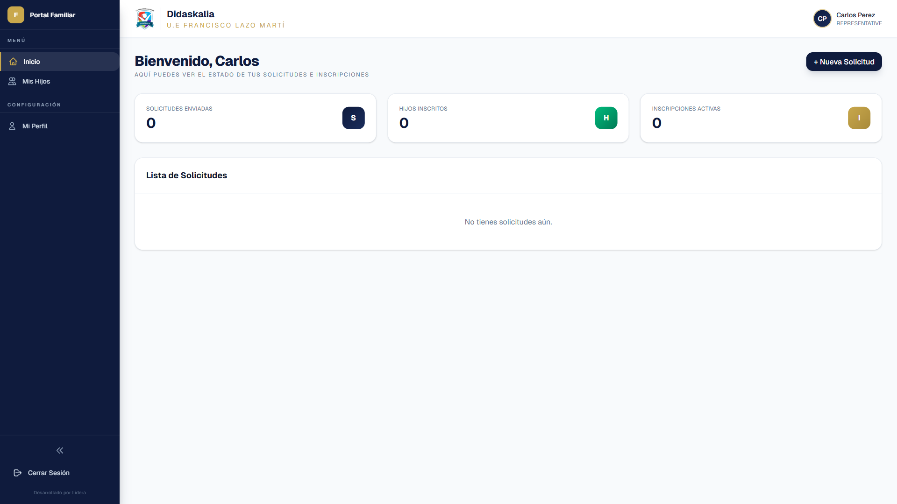Click the person icon beside Mi Perfil

point(12,126)
